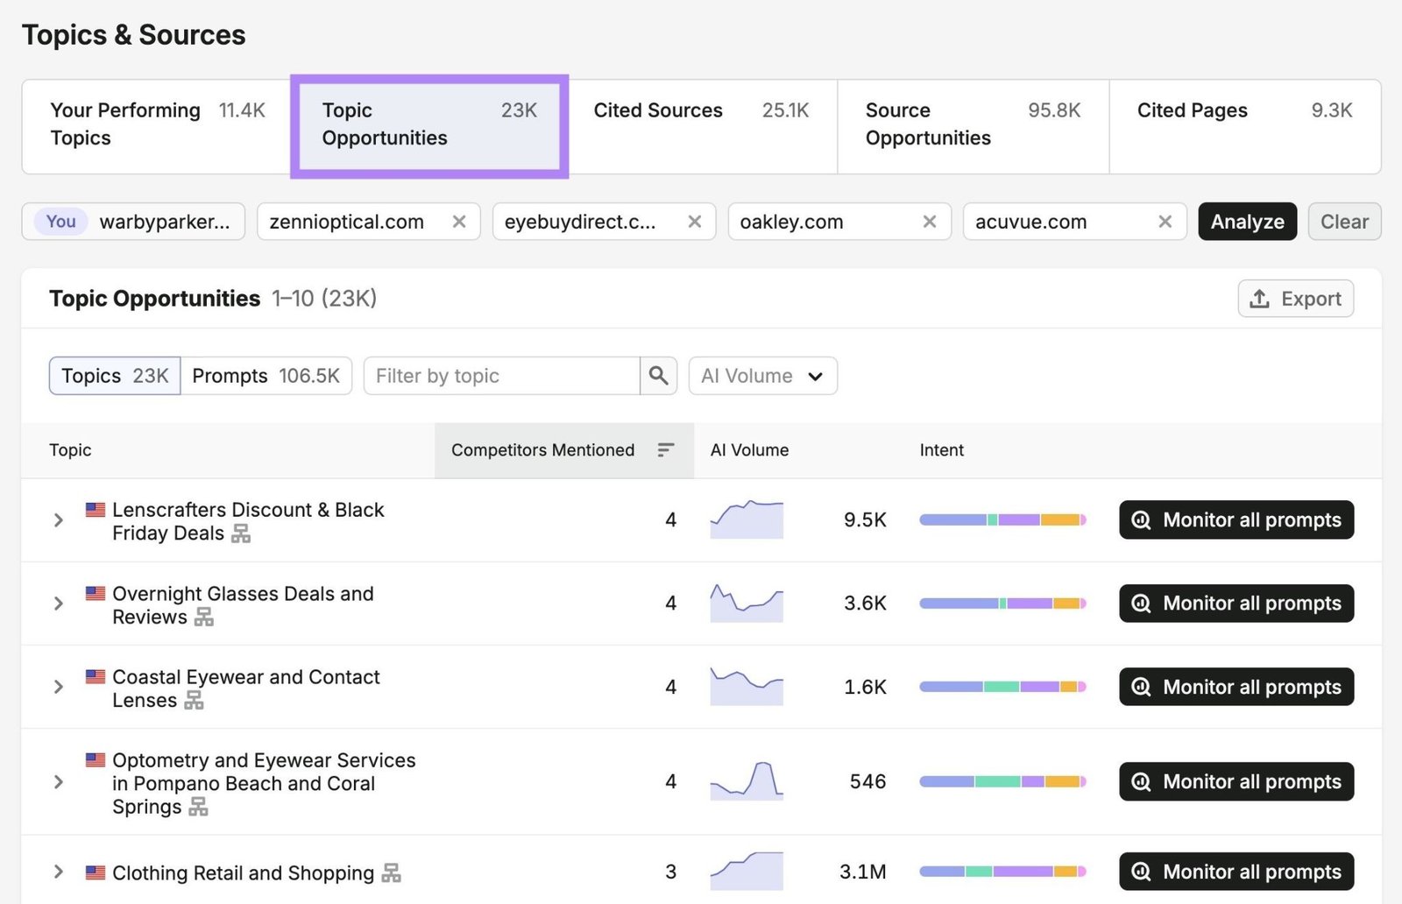
Task: Click the search magnifier icon beside the topic filter
Action: tap(658, 376)
